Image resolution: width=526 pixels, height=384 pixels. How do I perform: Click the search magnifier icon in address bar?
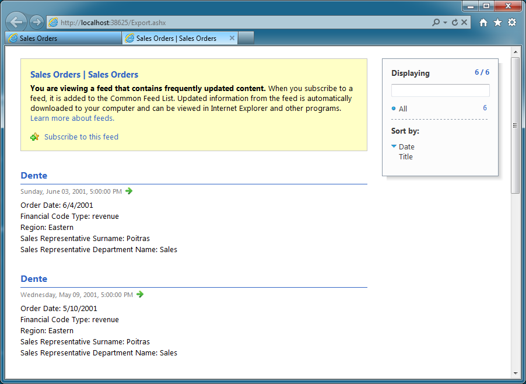[436, 23]
